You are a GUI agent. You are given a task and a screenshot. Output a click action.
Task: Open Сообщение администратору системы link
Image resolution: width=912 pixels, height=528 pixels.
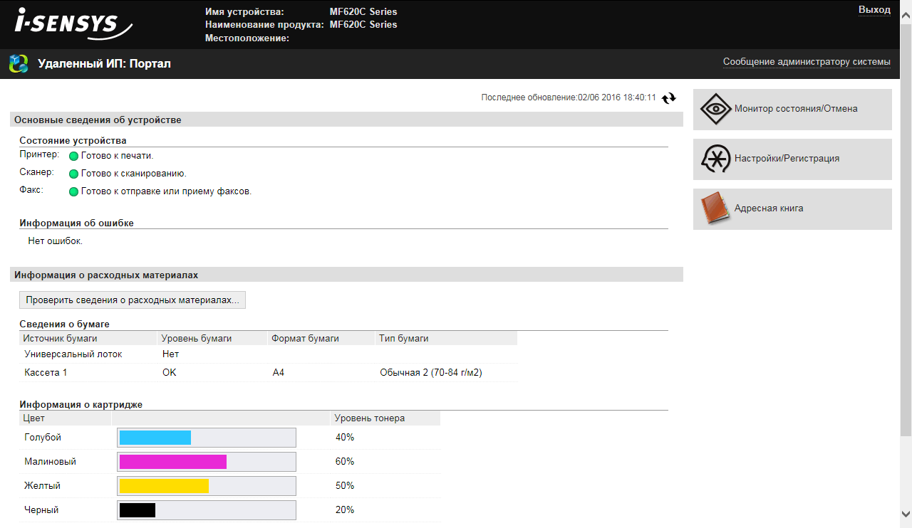(x=807, y=62)
